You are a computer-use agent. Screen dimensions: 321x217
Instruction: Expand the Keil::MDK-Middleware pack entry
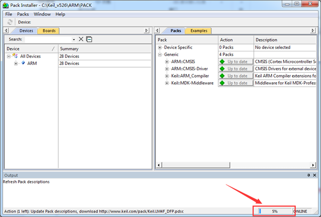pyautogui.click(x=167, y=83)
